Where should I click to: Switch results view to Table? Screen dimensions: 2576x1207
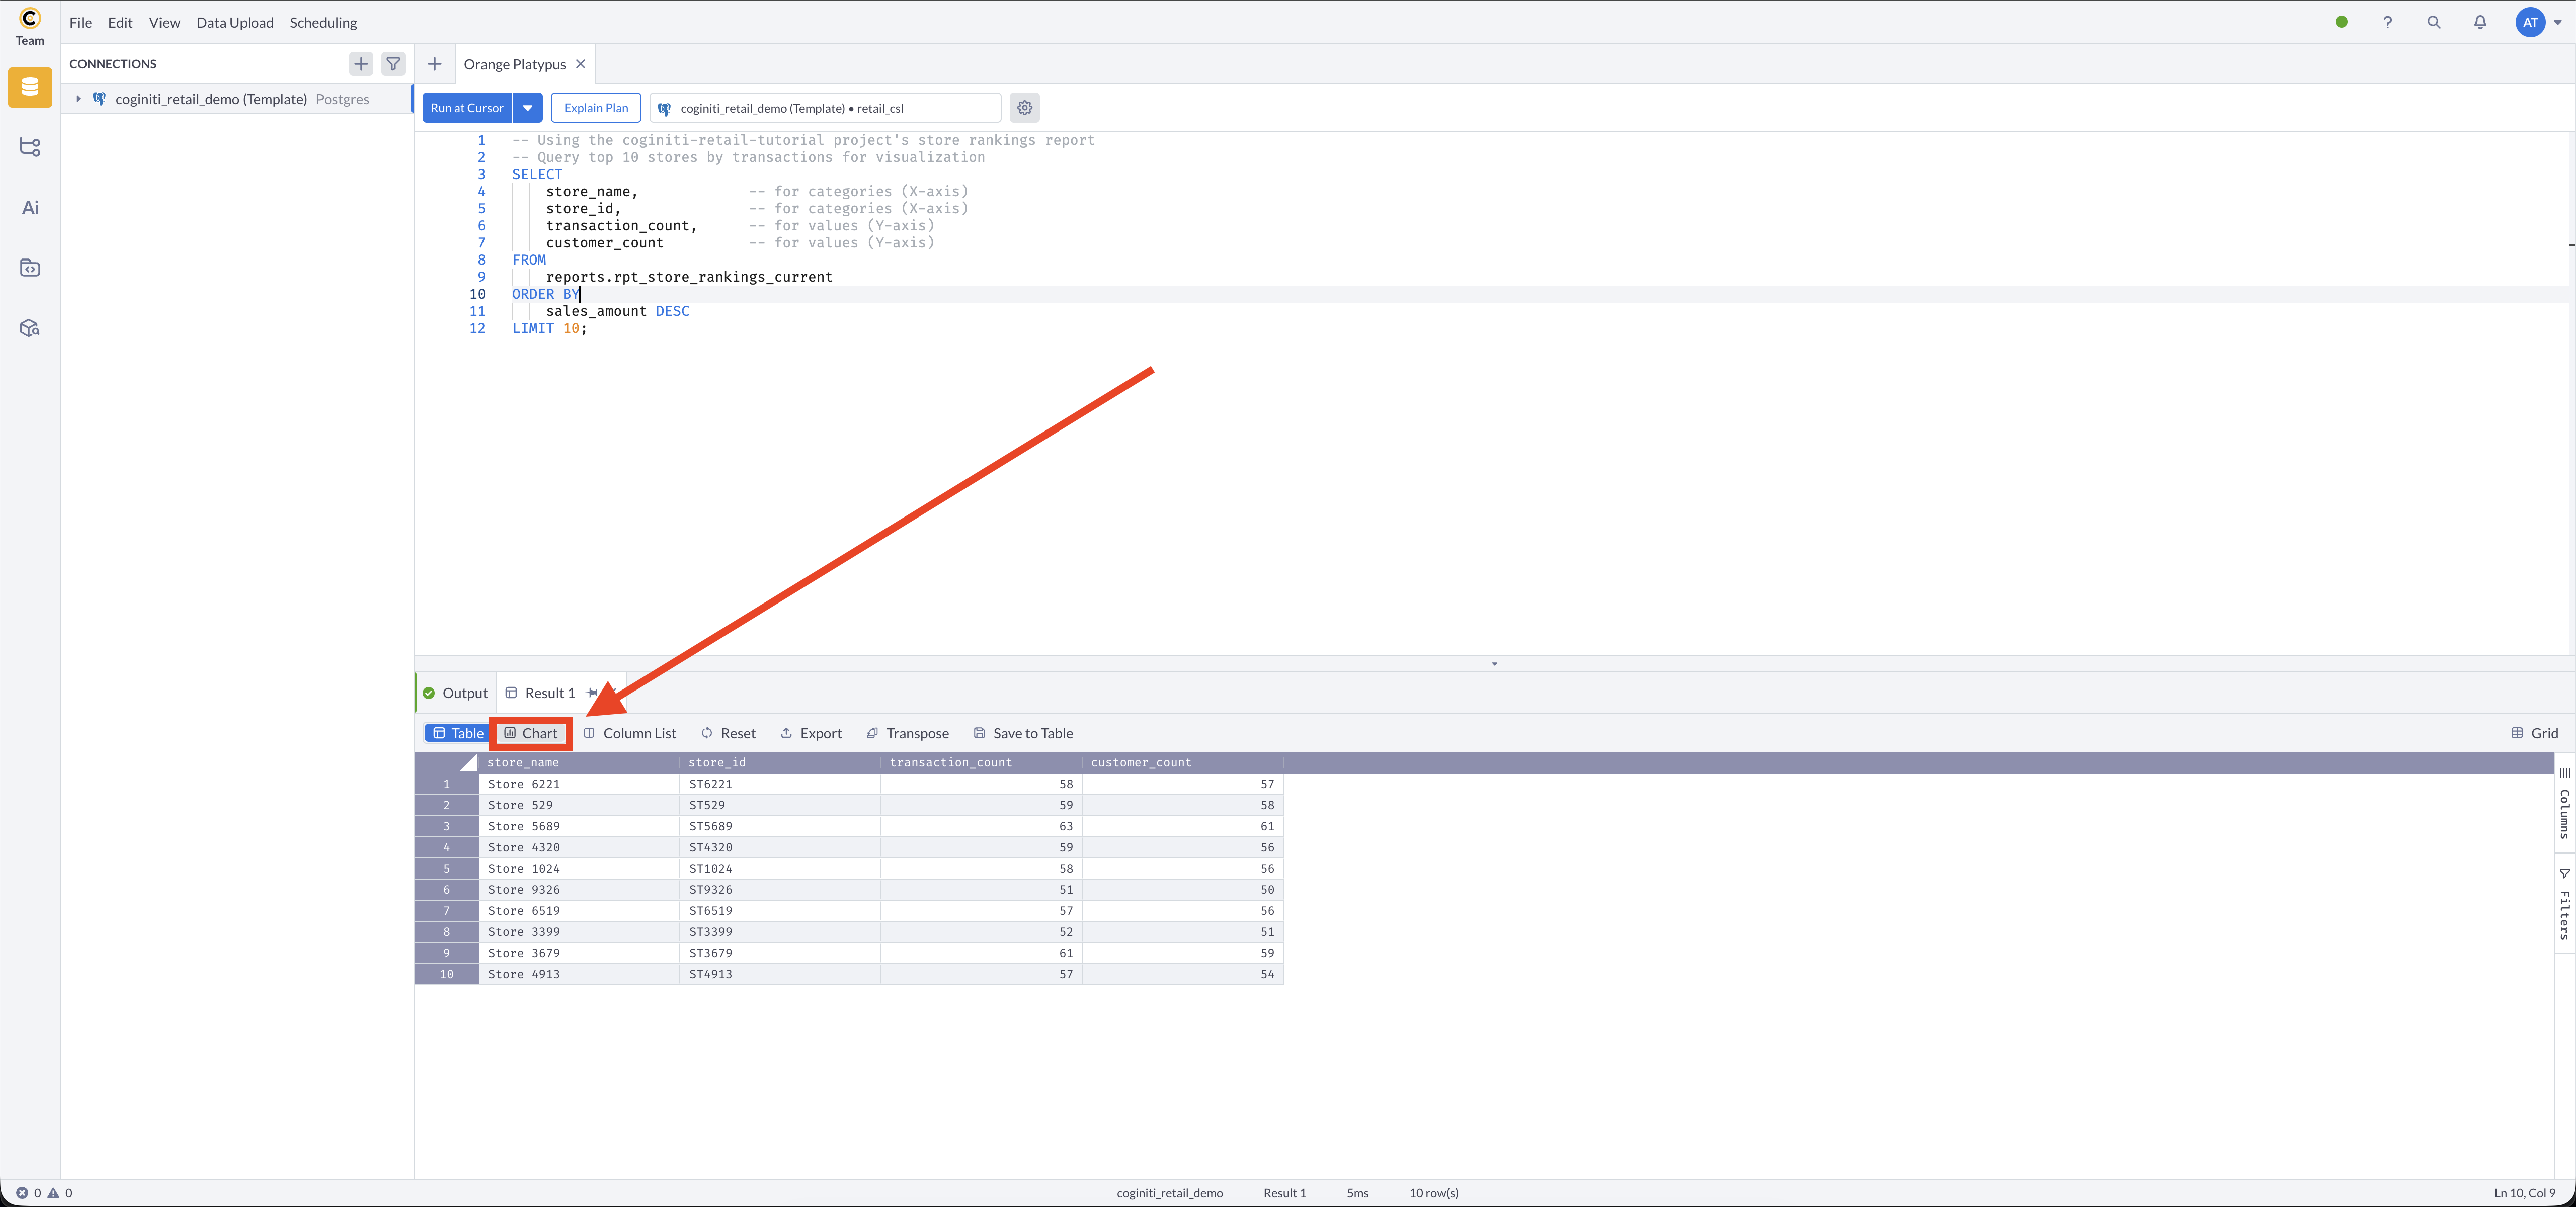457,733
